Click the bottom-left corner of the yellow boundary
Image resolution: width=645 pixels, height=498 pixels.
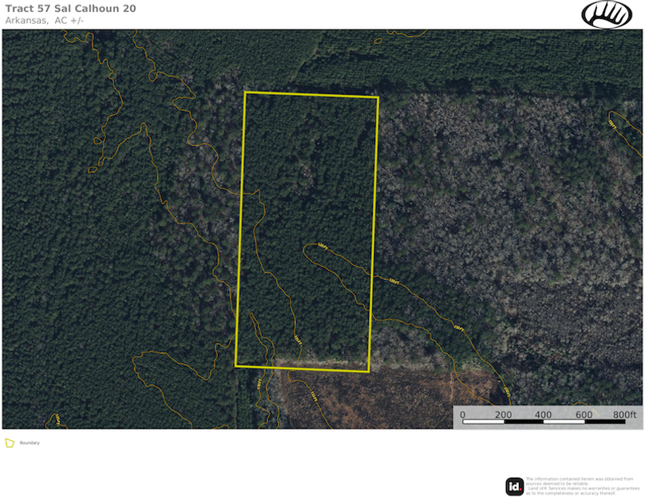pos(235,366)
